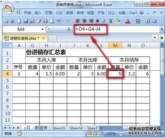
Task: Toggle Bold formatting
Action: point(98,21)
